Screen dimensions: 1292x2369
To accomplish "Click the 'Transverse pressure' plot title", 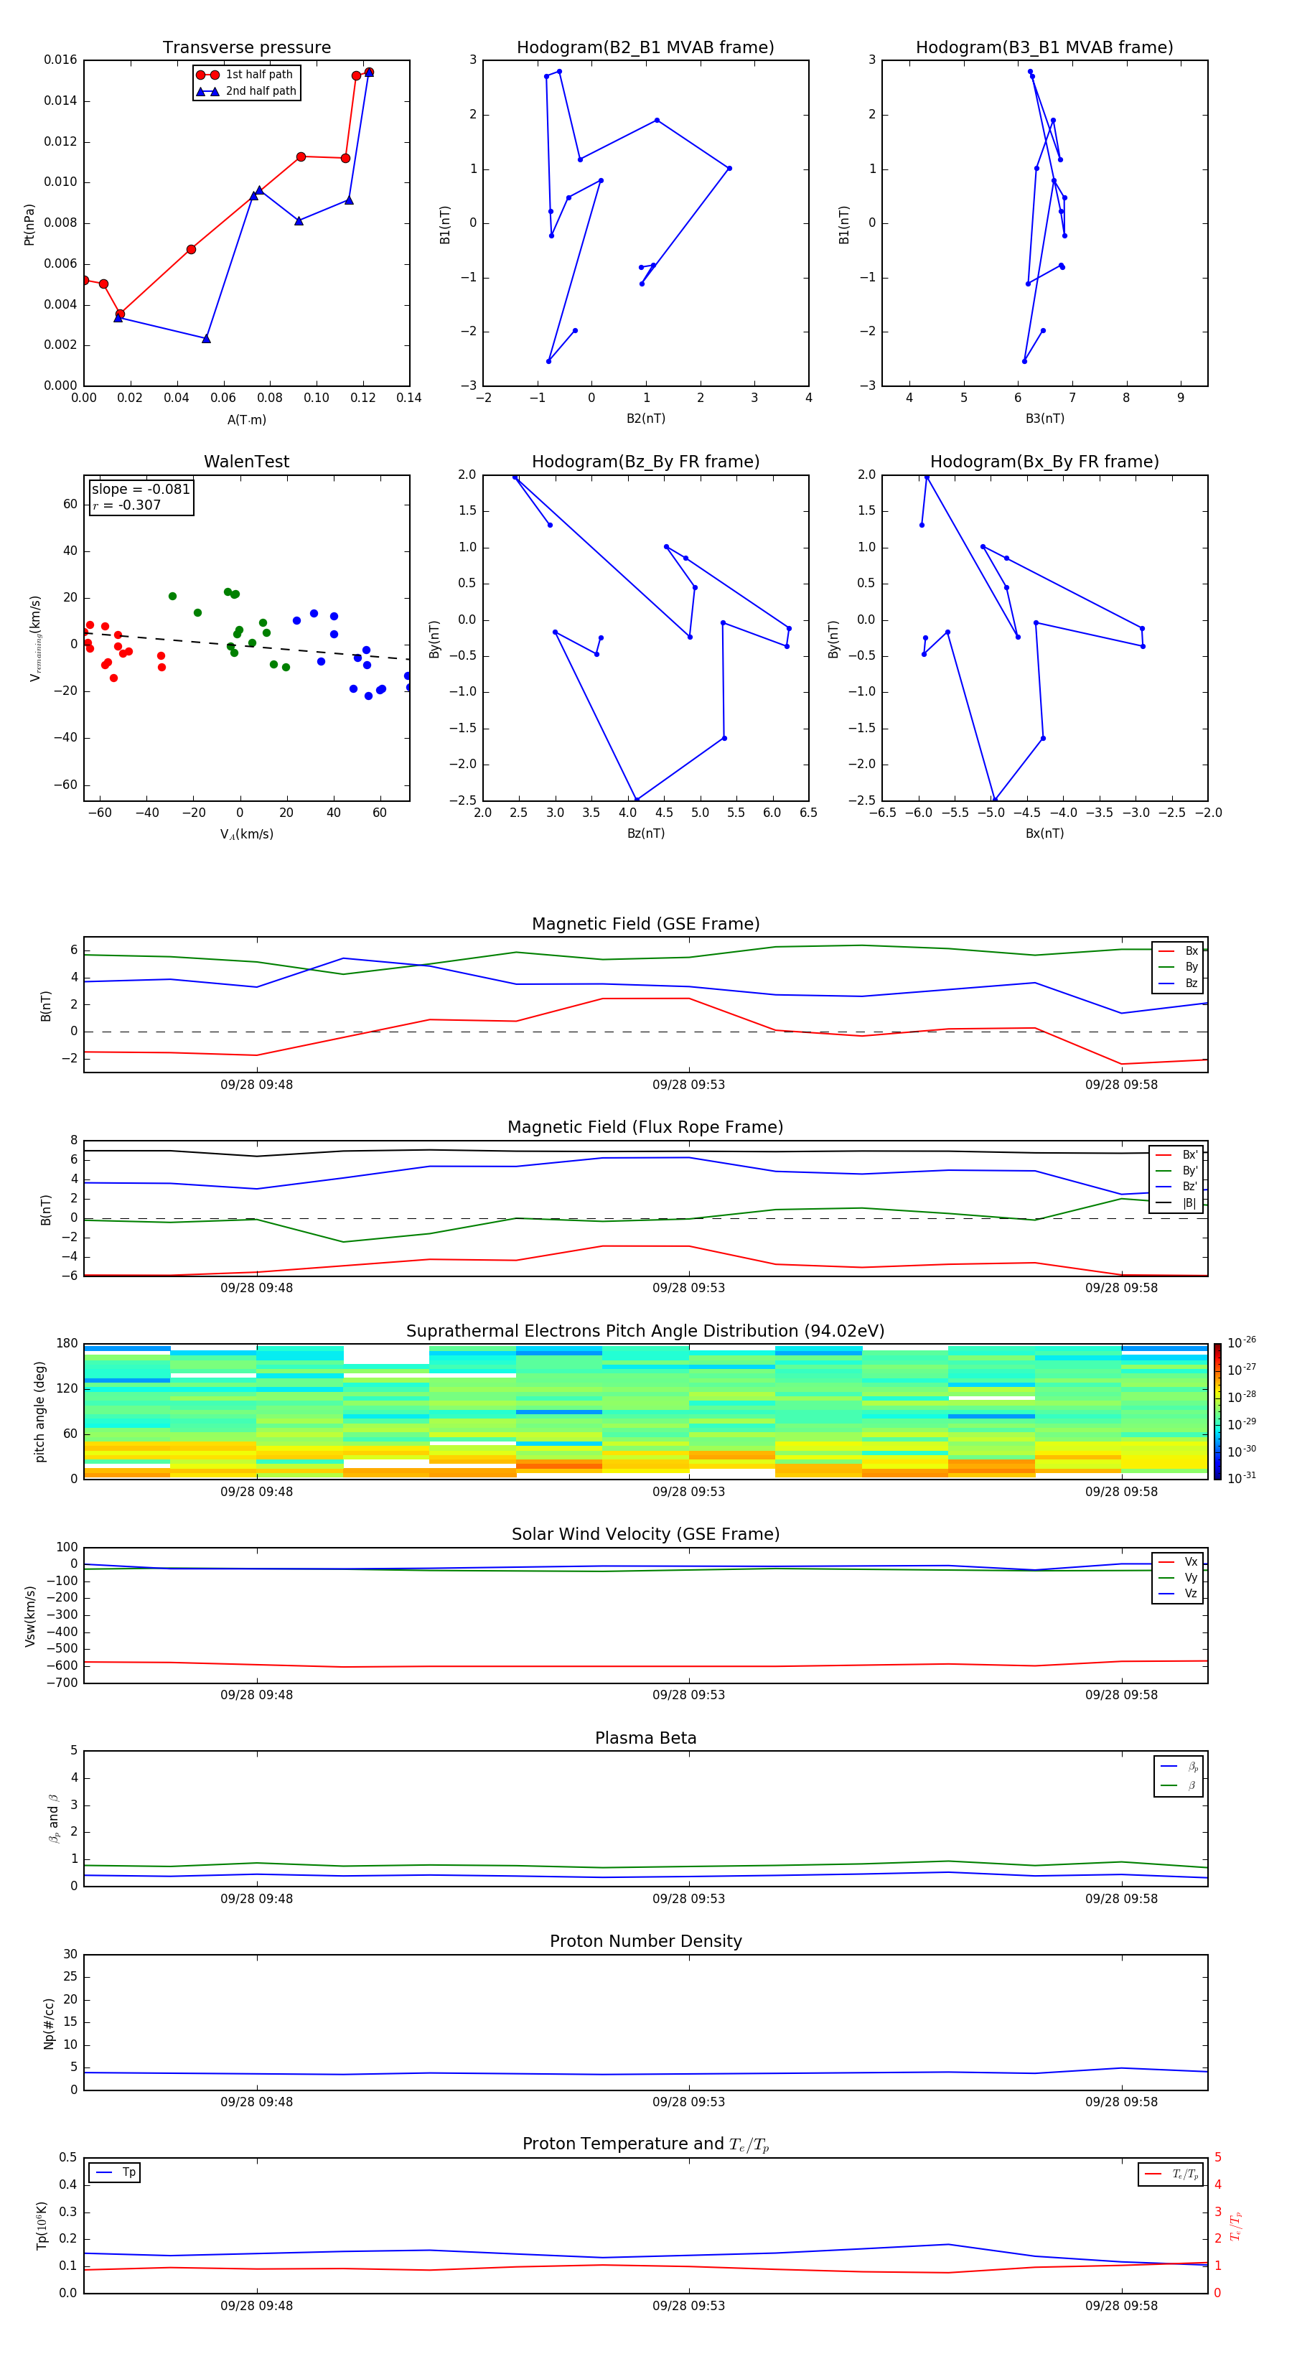I will [246, 47].
